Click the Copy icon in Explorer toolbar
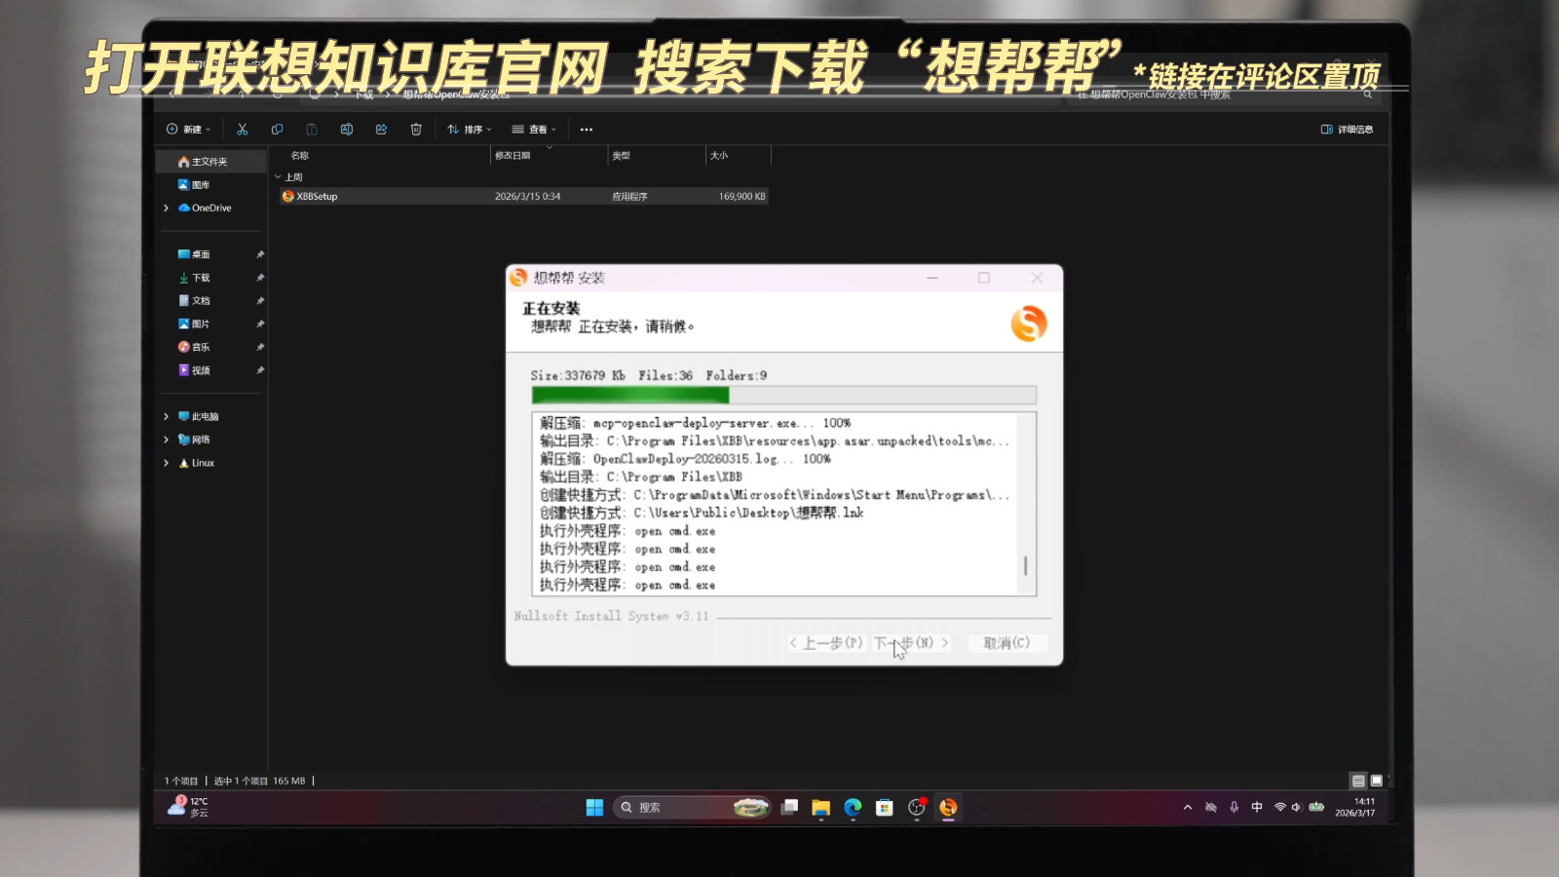This screenshot has height=877, width=1559. 277,130
